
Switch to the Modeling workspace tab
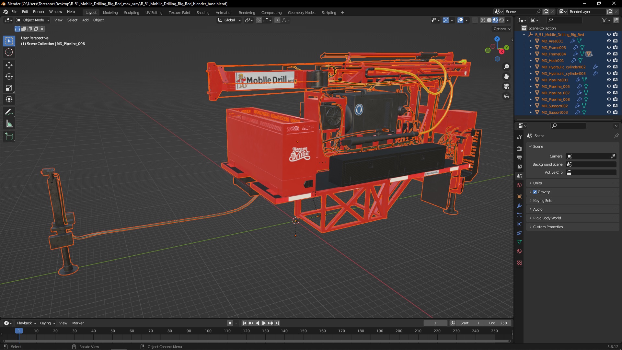pos(110,13)
